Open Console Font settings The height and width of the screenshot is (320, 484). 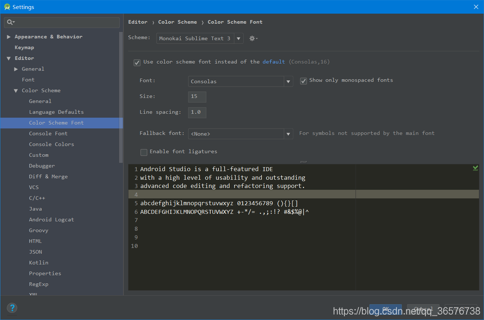48,133
